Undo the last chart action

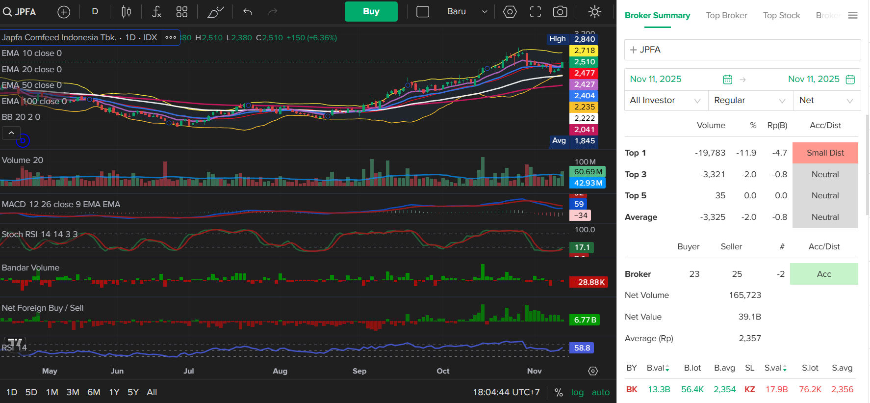pyautogui.click(x=248, y=12)
